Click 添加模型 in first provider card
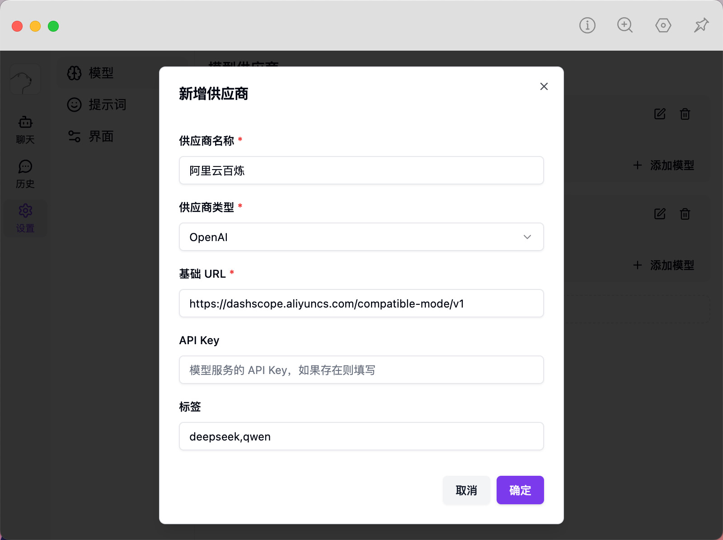 point(663,166)
